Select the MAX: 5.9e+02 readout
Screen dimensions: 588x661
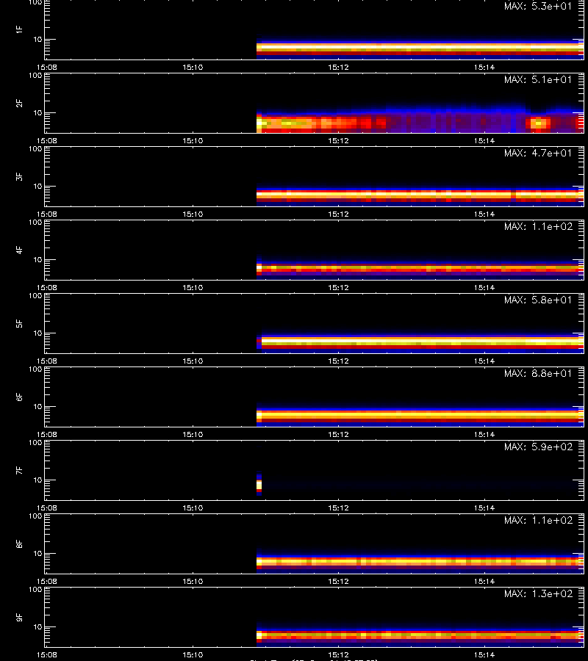[x=538, y=447]
